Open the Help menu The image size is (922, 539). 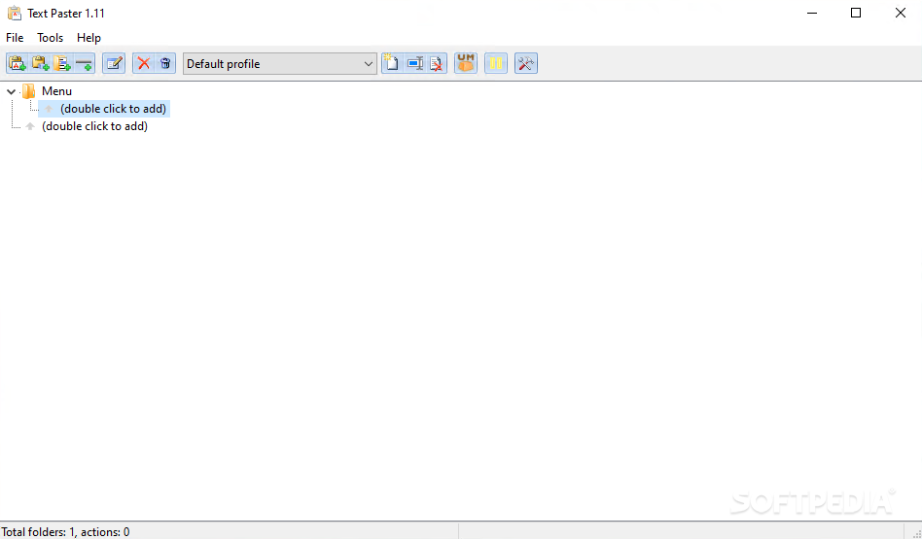pos(89,38)
